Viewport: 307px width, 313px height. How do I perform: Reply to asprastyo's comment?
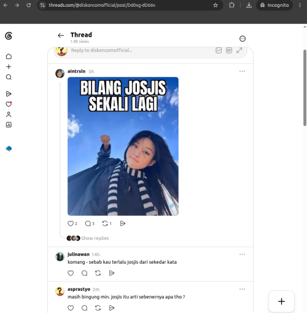(x=84, y=308)
